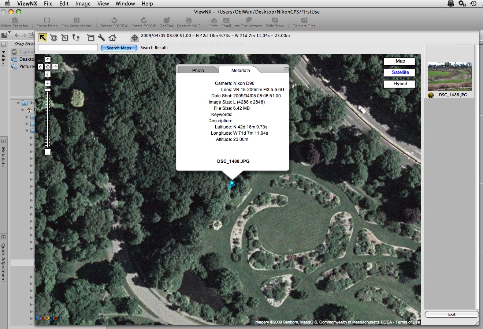
Task: Switch the map to Hybrid view
Action: (400, 84)
